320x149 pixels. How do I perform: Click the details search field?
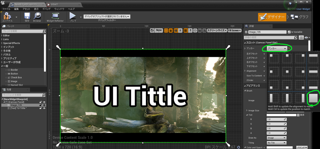[x=271, y=37]
